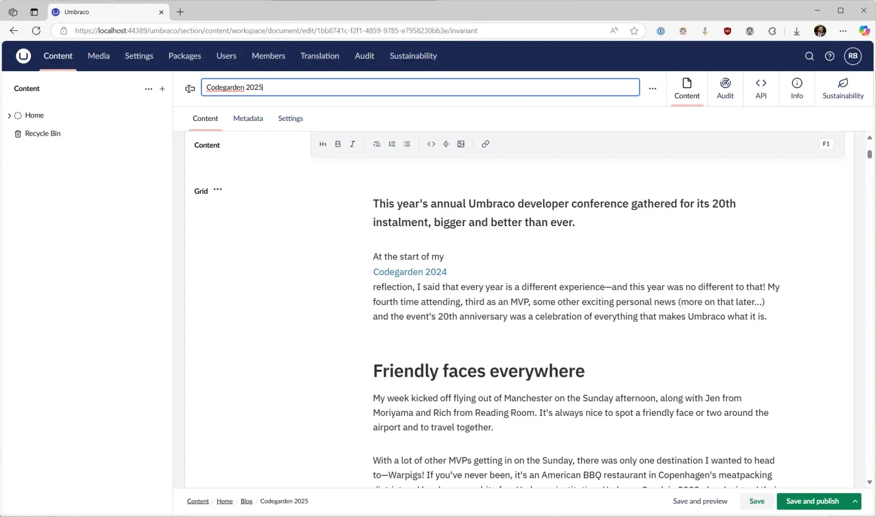The image size is (876, 517).
Task: Open the Blog breadcrumb link
Action: pyautogui.click(x=246, y=501)
